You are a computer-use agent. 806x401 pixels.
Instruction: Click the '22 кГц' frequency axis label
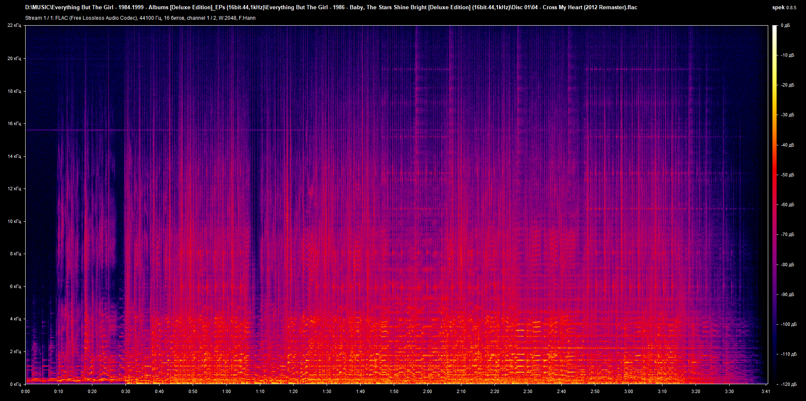(14, 26)
